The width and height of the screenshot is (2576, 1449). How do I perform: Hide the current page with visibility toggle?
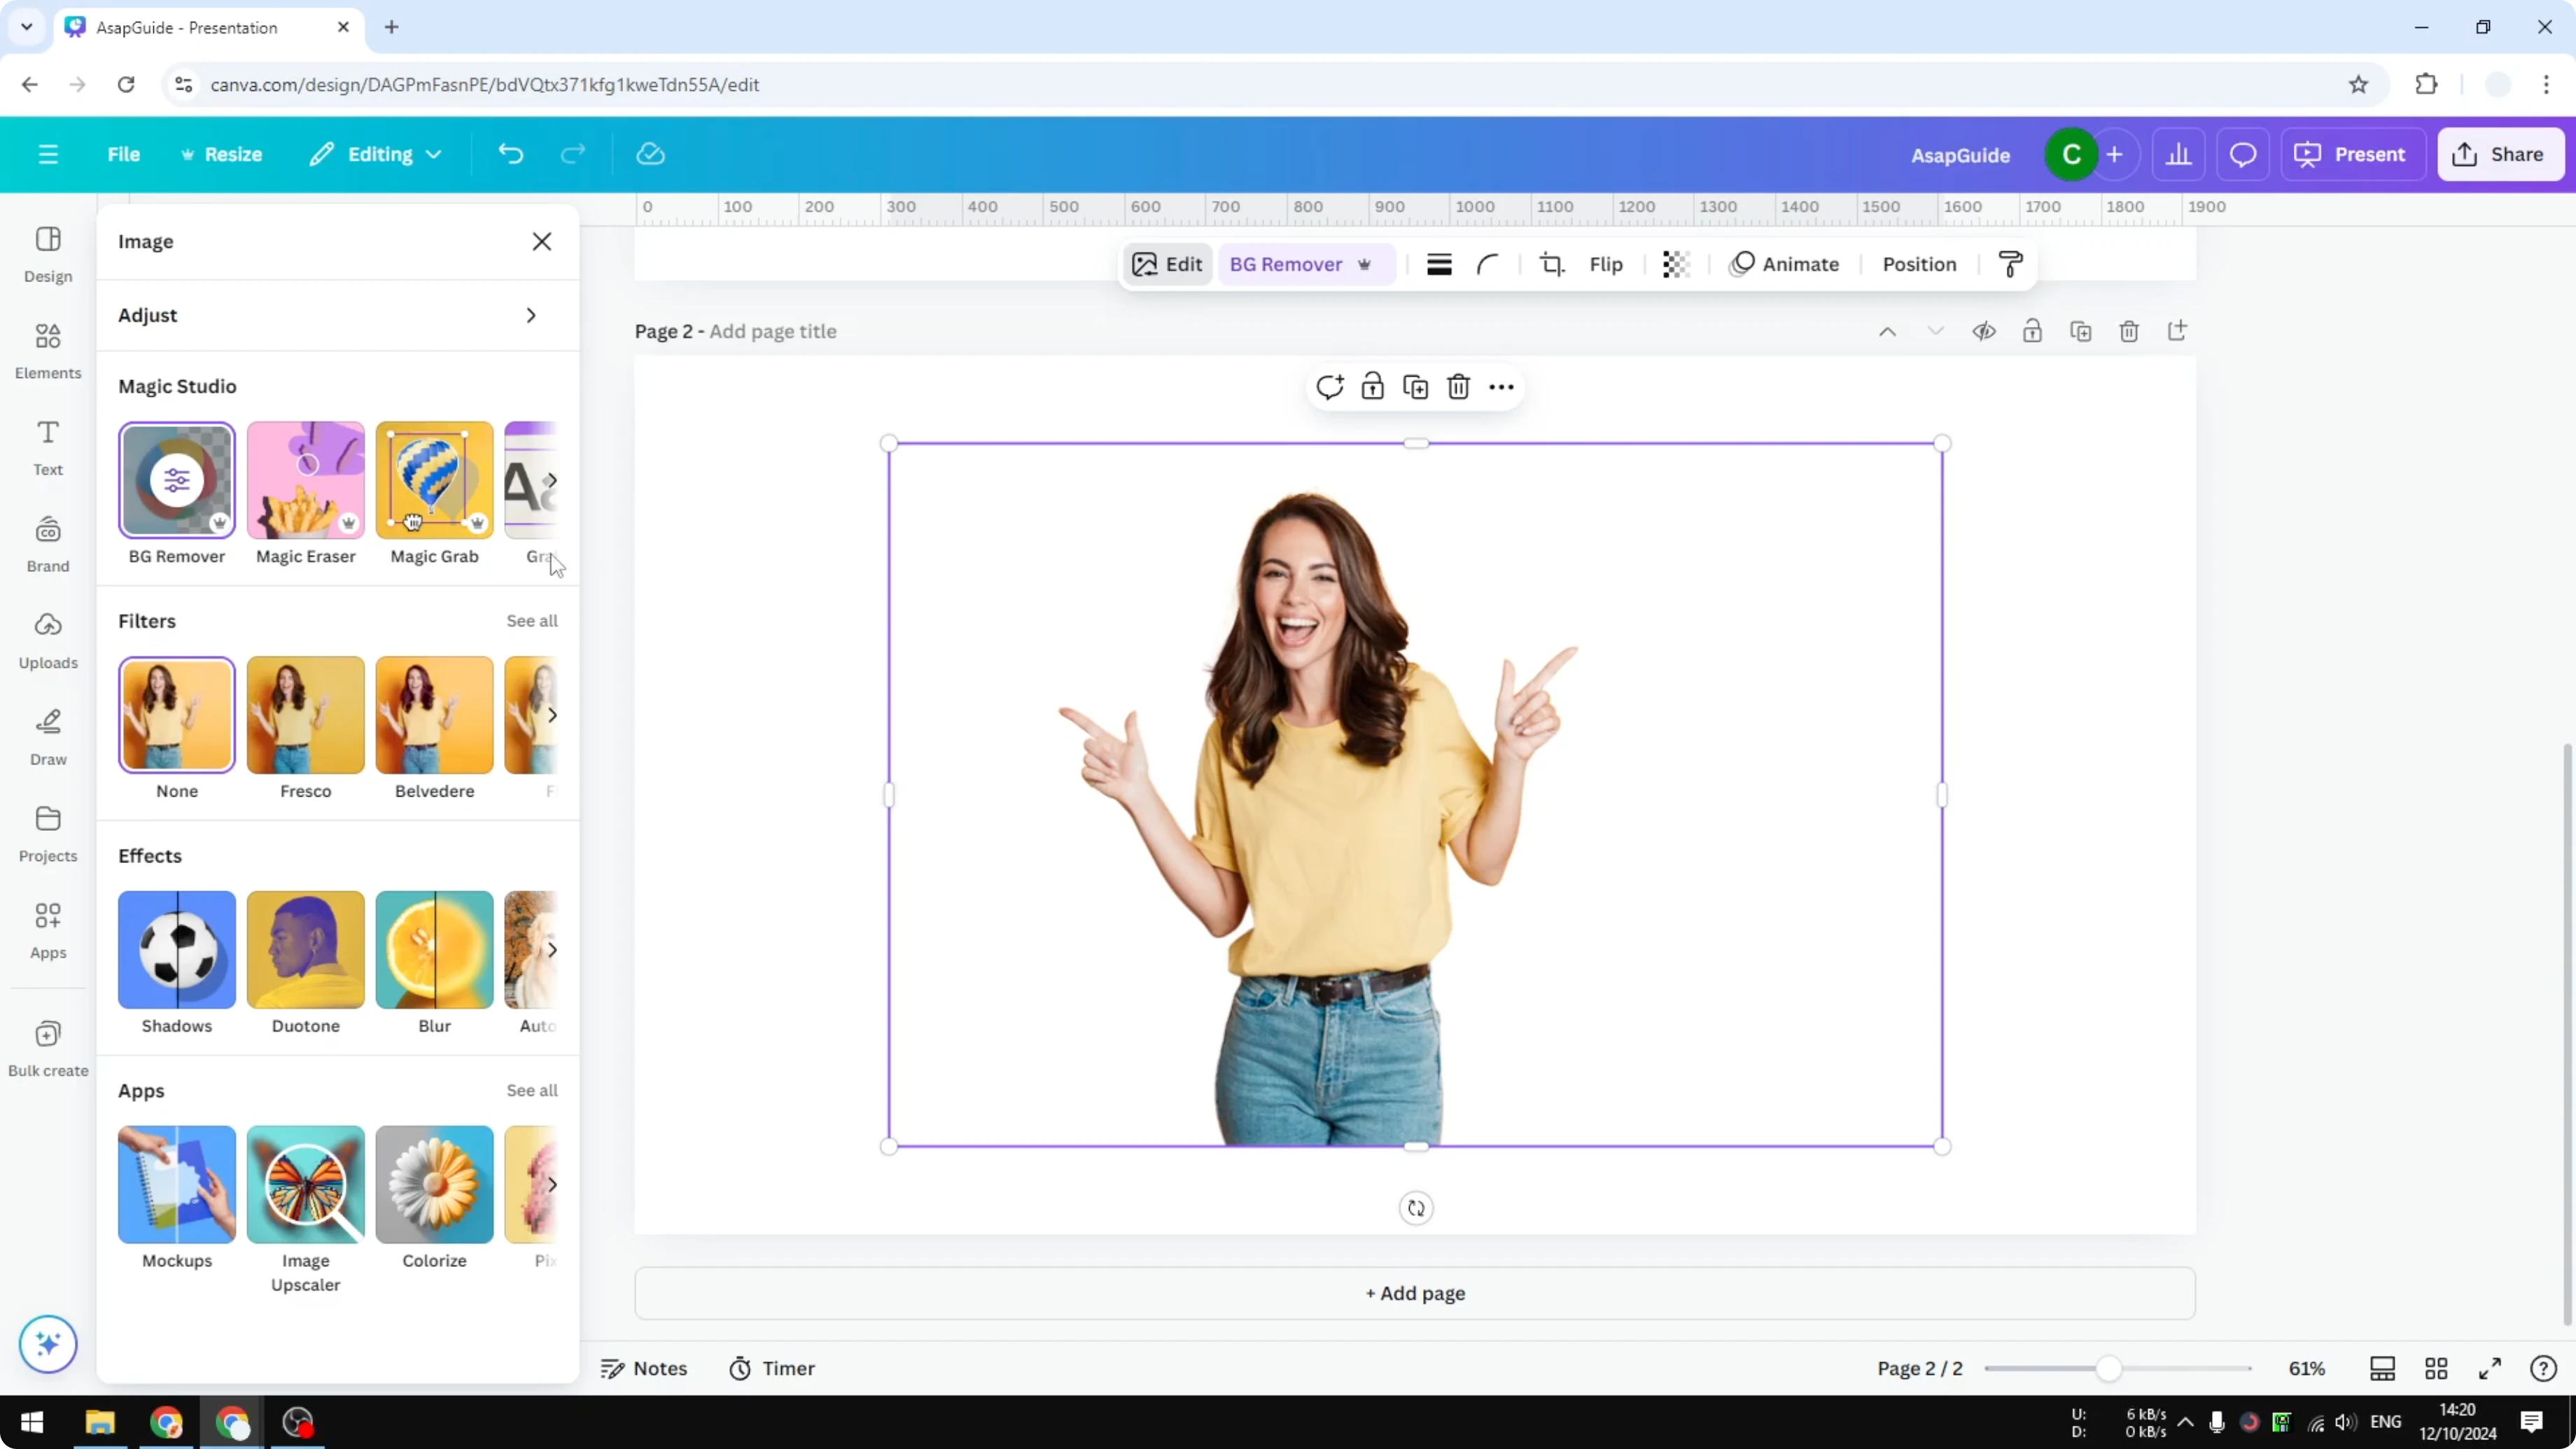tap(1985, 331)
